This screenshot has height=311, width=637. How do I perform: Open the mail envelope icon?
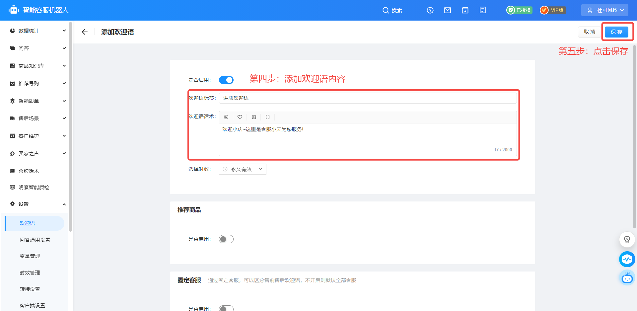[448, 10]
